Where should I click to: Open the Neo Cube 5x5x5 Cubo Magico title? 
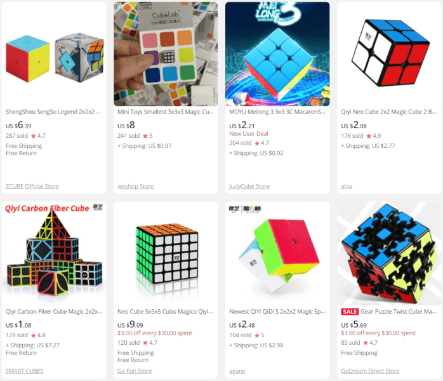point(165,312)
